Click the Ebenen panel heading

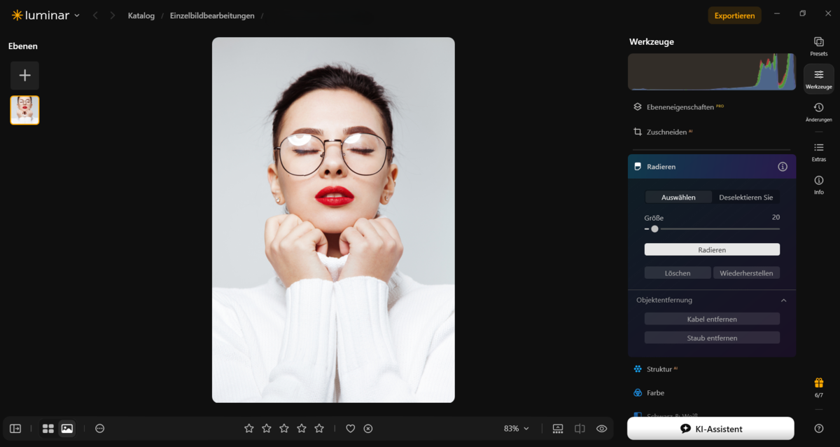tap(23, 46)
